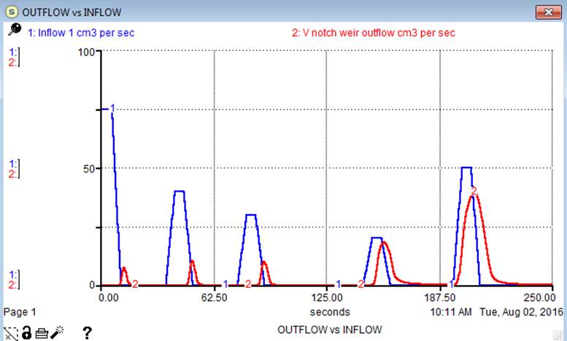The height and width of the screenshot is (341, 567).
Task: Click the 'seconds' x-axis label
Action: click(329, 312)
